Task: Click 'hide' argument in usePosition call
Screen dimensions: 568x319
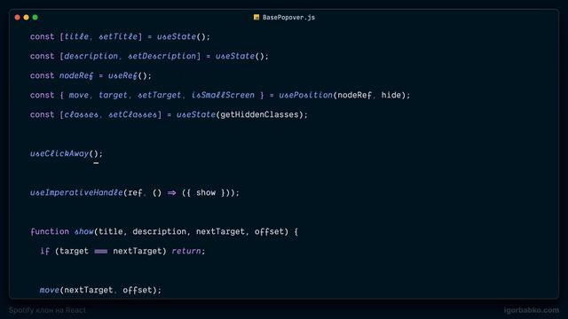Action: click(391, 95)
